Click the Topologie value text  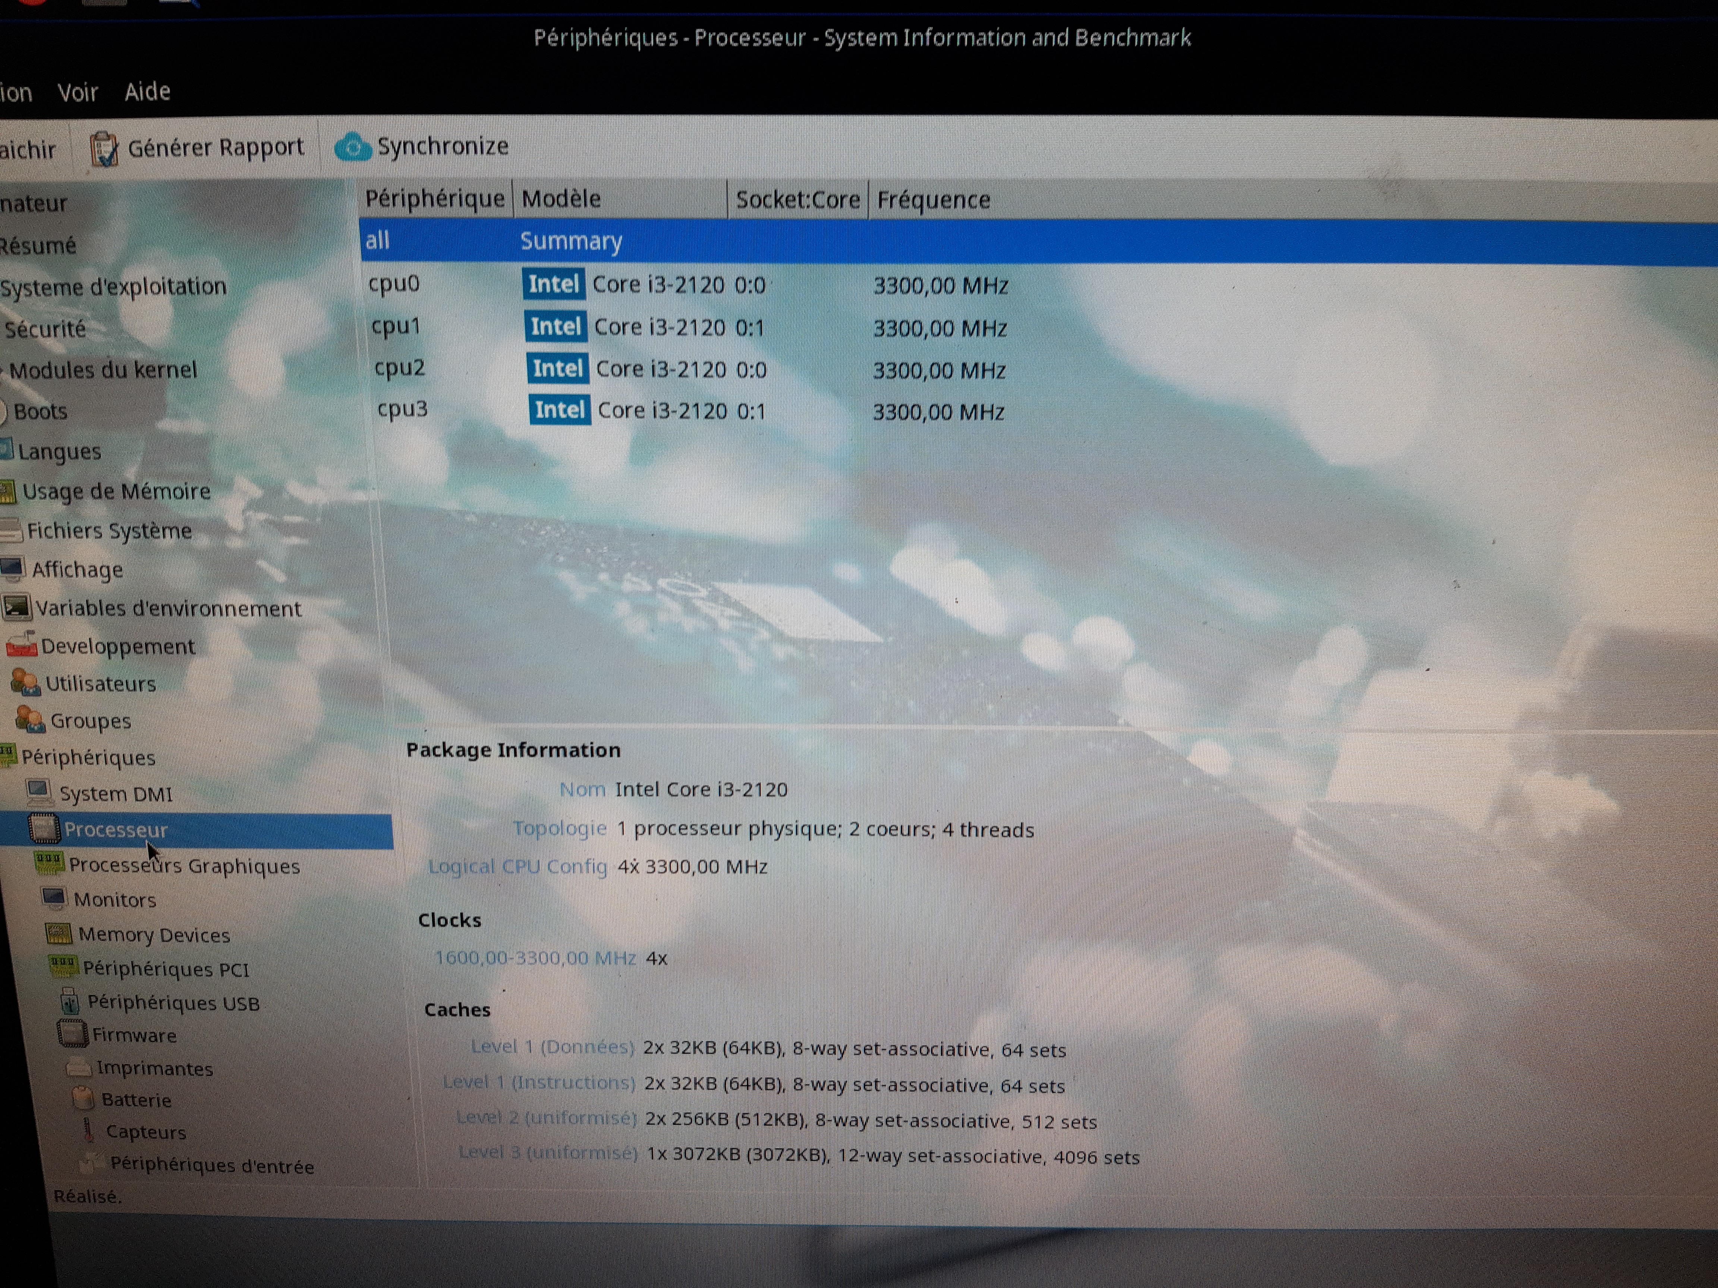[825, 830]
